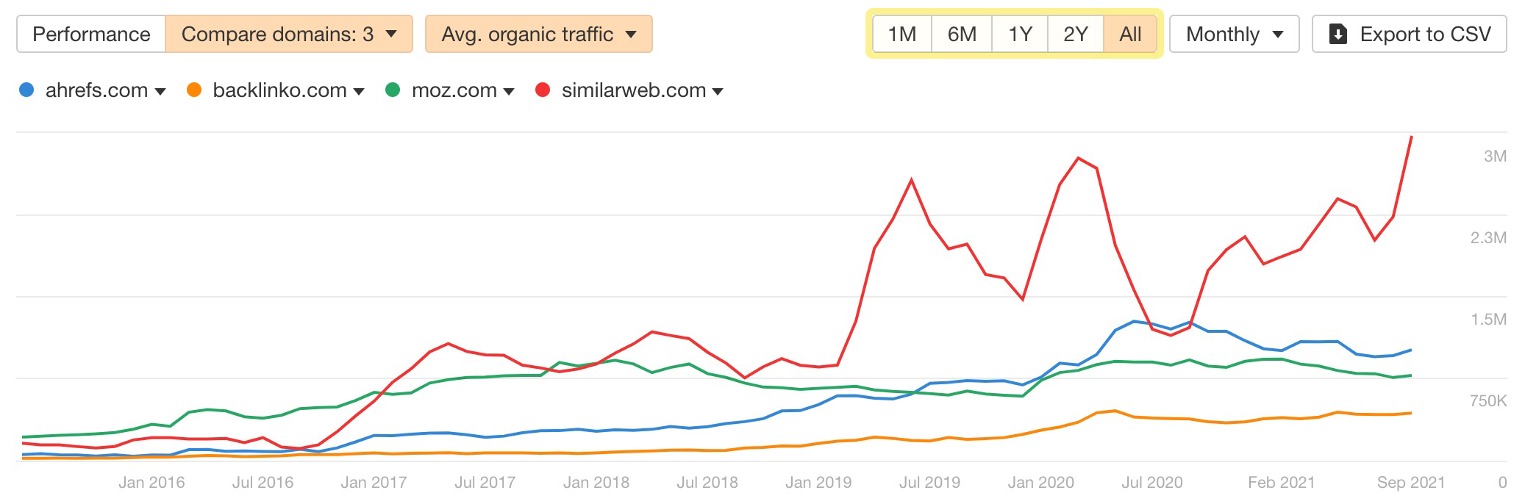1525x504 pixels.
Task: Expand the backlinko.com legend dropdown arrow
Action: (359, 91)
